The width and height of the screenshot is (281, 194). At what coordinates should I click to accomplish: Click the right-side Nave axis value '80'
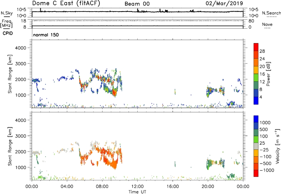coord(251,21)
